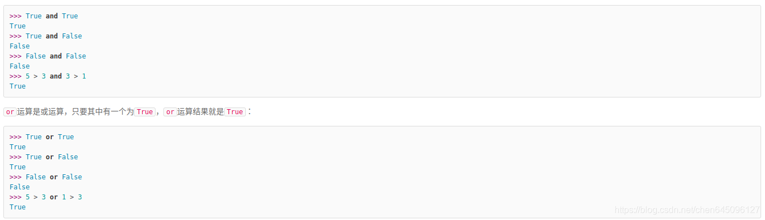Click the inline 'True' tag before the colon

tap(235, 112)
